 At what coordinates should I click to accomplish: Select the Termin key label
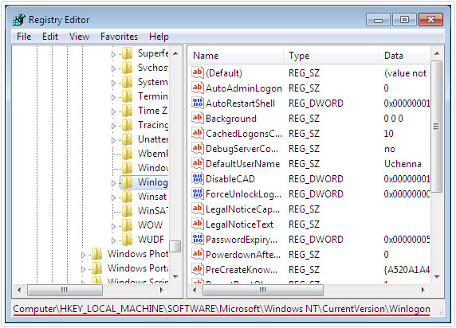tap(153, 96)
